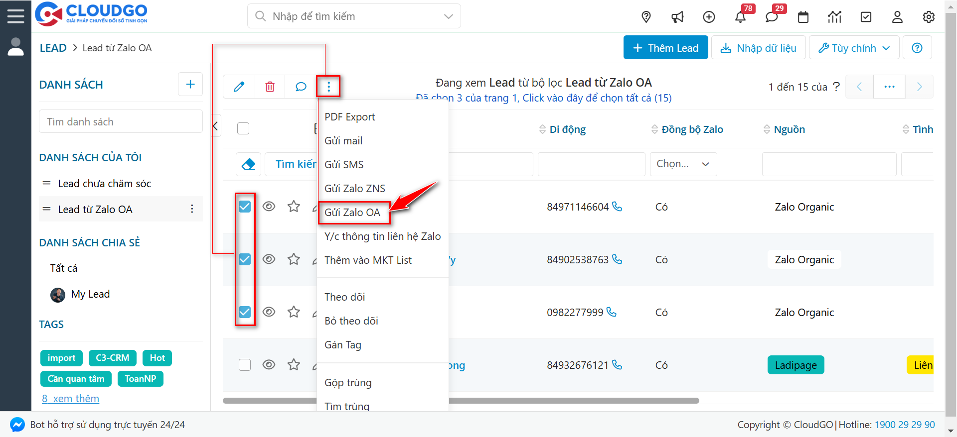Click the pencil edit icon in toolbar

click(x=239, y=87)
